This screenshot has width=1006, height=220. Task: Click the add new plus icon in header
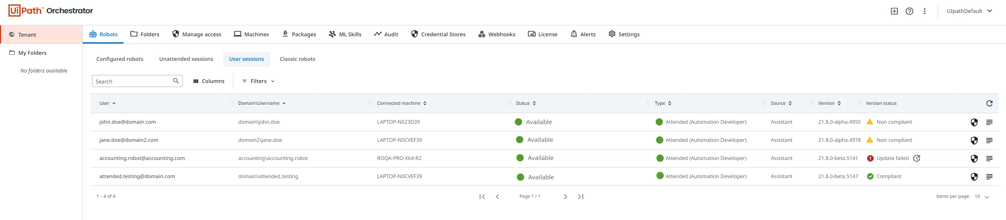(894, 11)
